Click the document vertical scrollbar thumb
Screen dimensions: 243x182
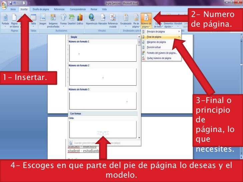[241, 65]
